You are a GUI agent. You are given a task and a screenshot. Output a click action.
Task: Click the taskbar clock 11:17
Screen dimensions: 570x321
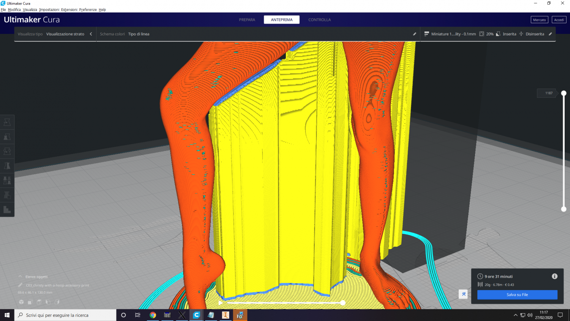[544, 315]
